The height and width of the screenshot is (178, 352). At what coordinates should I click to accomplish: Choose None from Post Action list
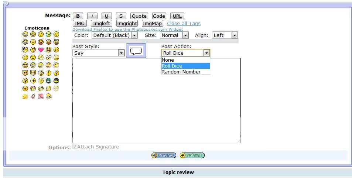pyautogui.click(x=186, y=60)
